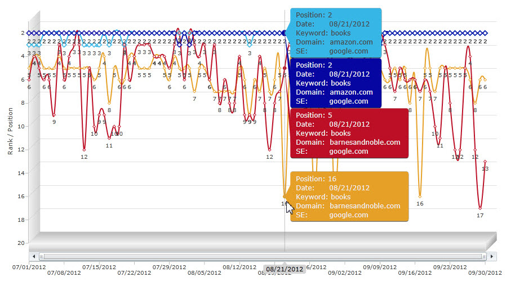Image resolution: width=515 pixels, height=290 pixels.
Task: Click the red data point at position 5 on 08/21/2012
Action: 285,68
